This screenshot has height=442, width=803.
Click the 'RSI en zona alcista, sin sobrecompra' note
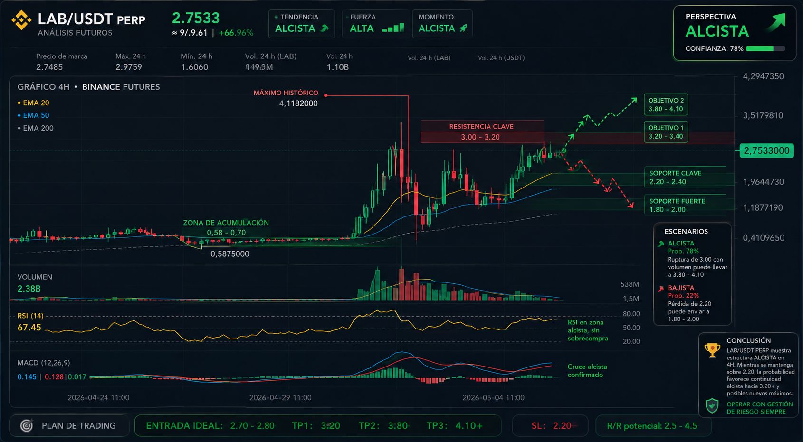click(x=588, y=330)
